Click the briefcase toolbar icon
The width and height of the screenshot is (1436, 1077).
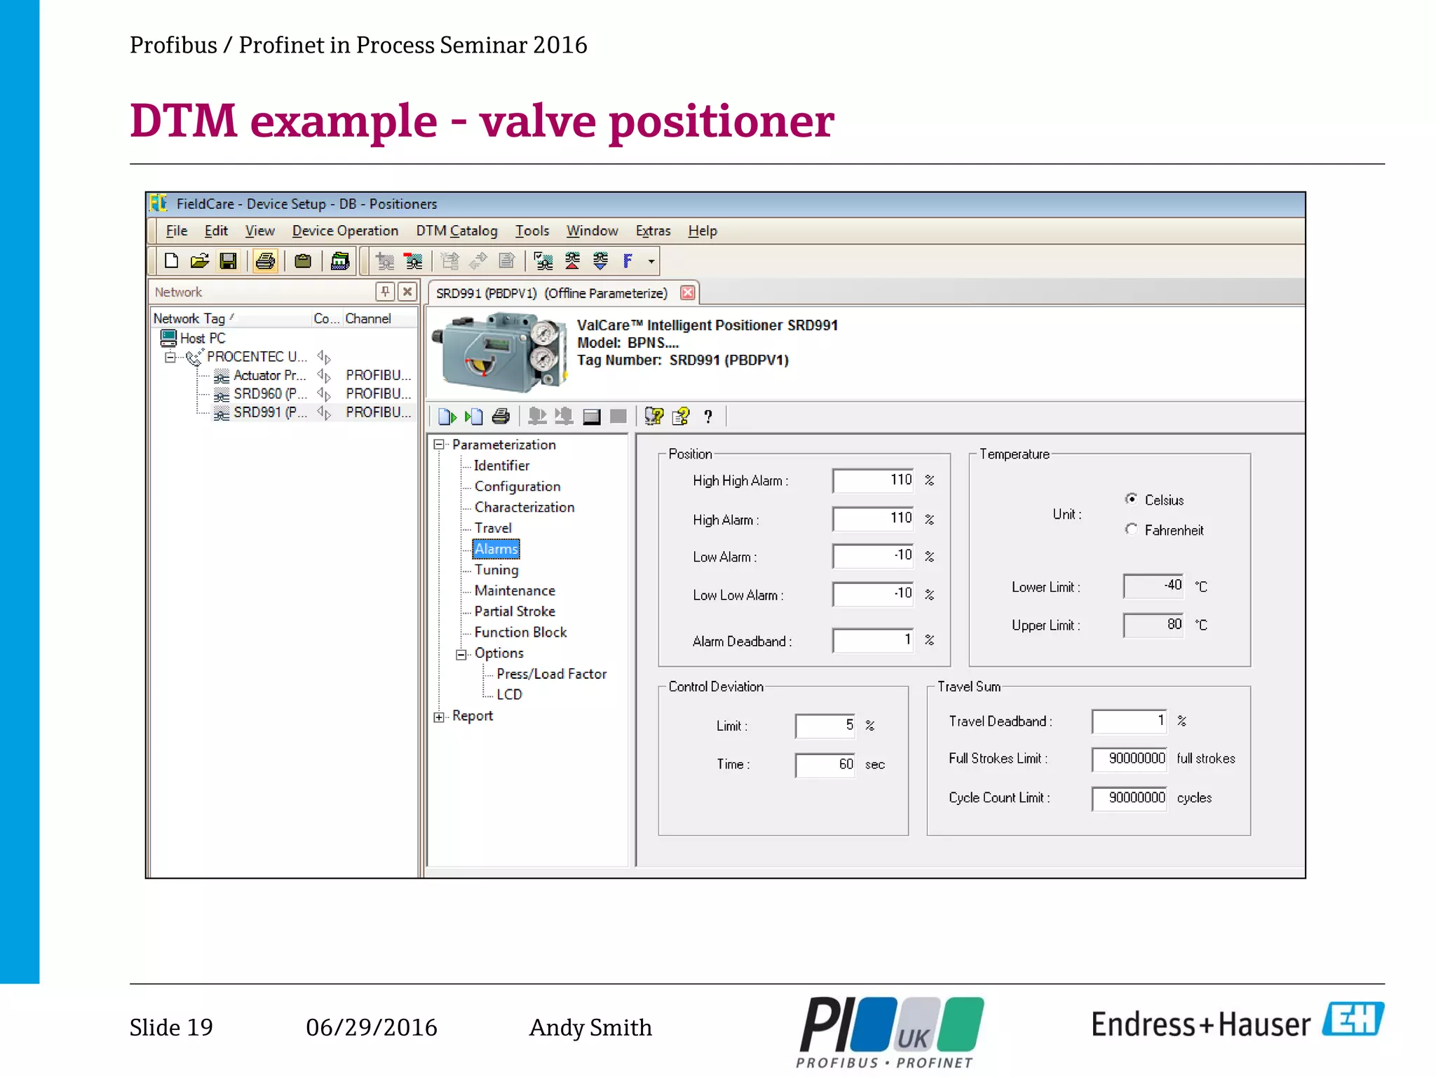(303, 261)
